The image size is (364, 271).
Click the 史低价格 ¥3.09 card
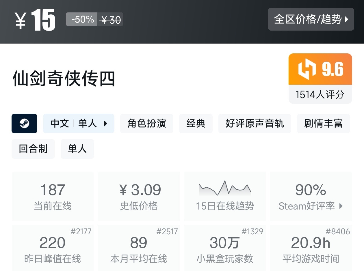click(x=139, y=196)
